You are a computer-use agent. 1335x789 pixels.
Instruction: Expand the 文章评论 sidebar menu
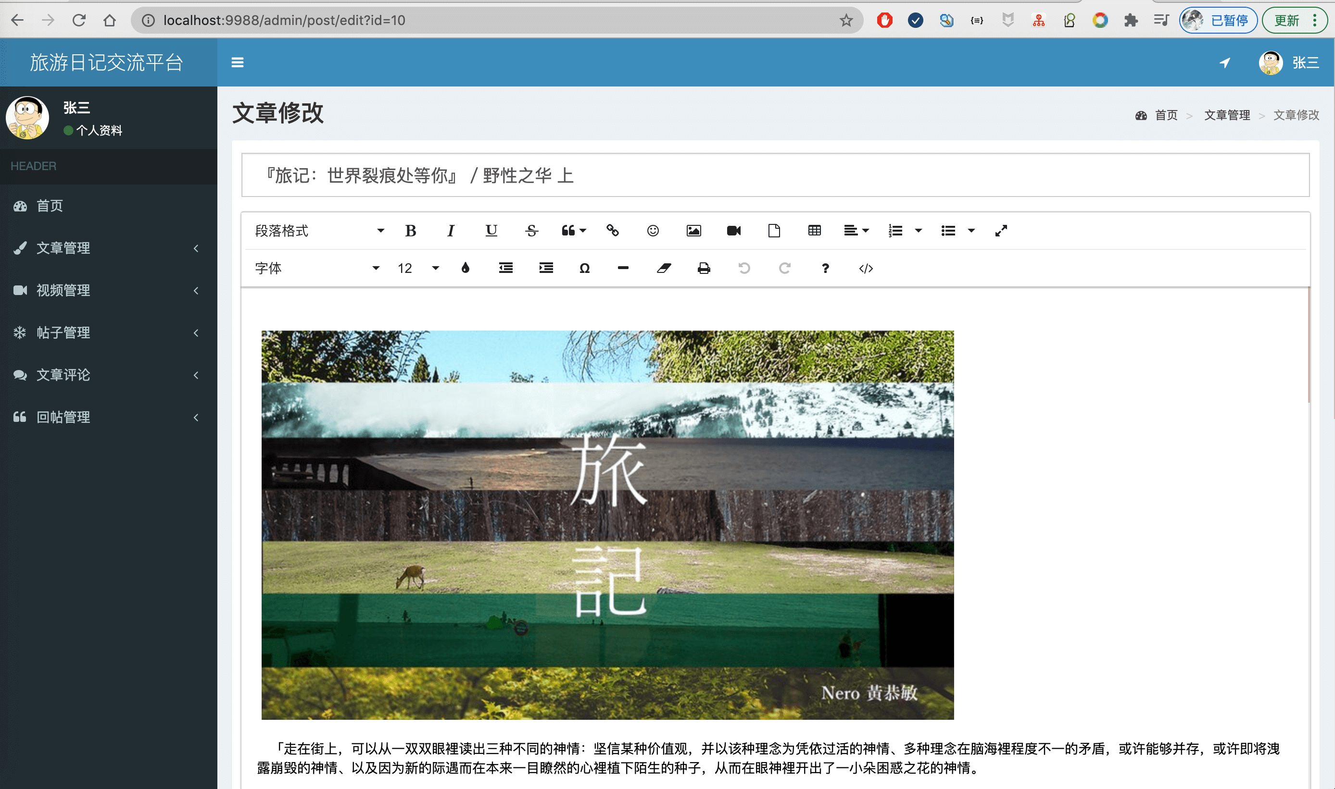click(x=109, y=375)
